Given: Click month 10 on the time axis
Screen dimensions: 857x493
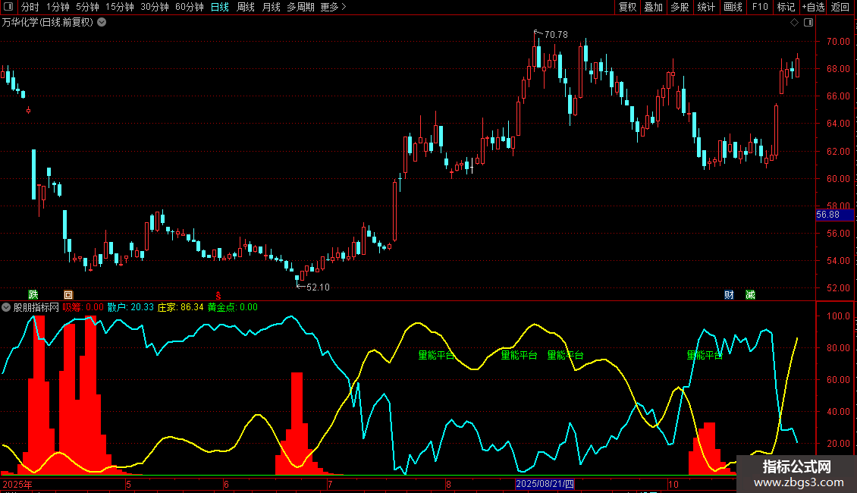Looking at the screenshot, I should coord(673,484).
